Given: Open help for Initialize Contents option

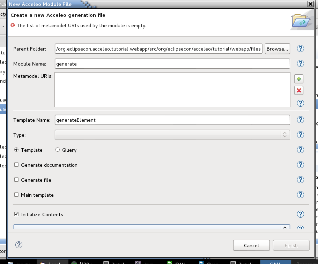Looking at the screenshot, I should (x=300, y=214).
